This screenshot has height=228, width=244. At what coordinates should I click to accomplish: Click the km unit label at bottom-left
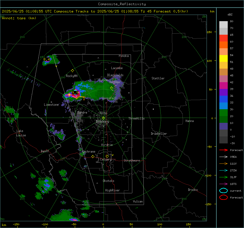click(x=4, y=225)
